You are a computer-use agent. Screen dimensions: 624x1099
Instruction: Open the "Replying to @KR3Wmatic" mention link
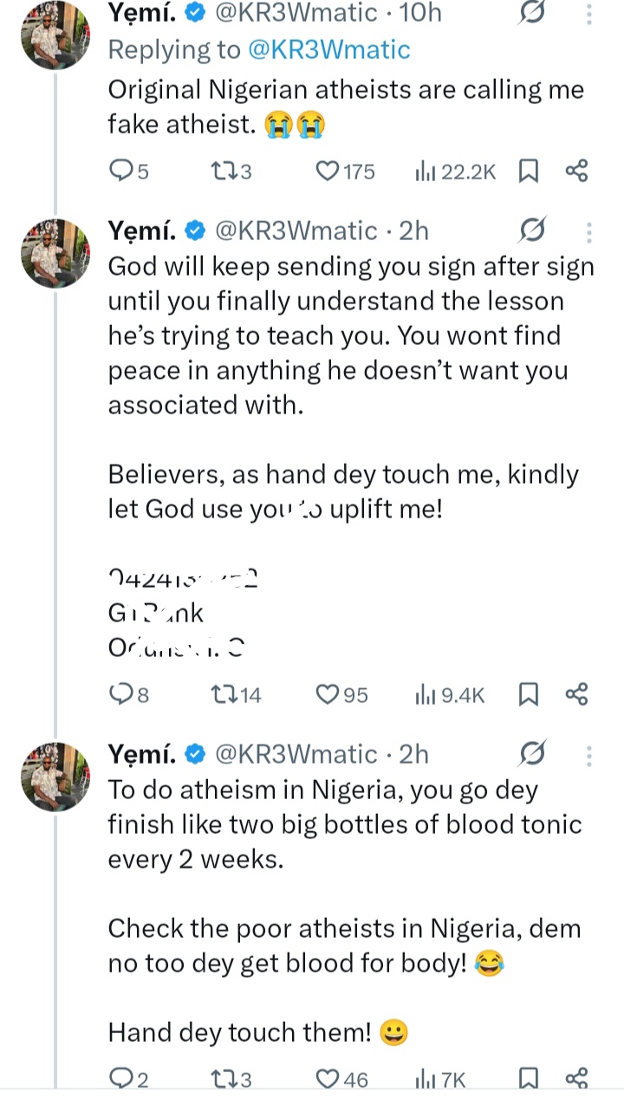coord(329,49)
